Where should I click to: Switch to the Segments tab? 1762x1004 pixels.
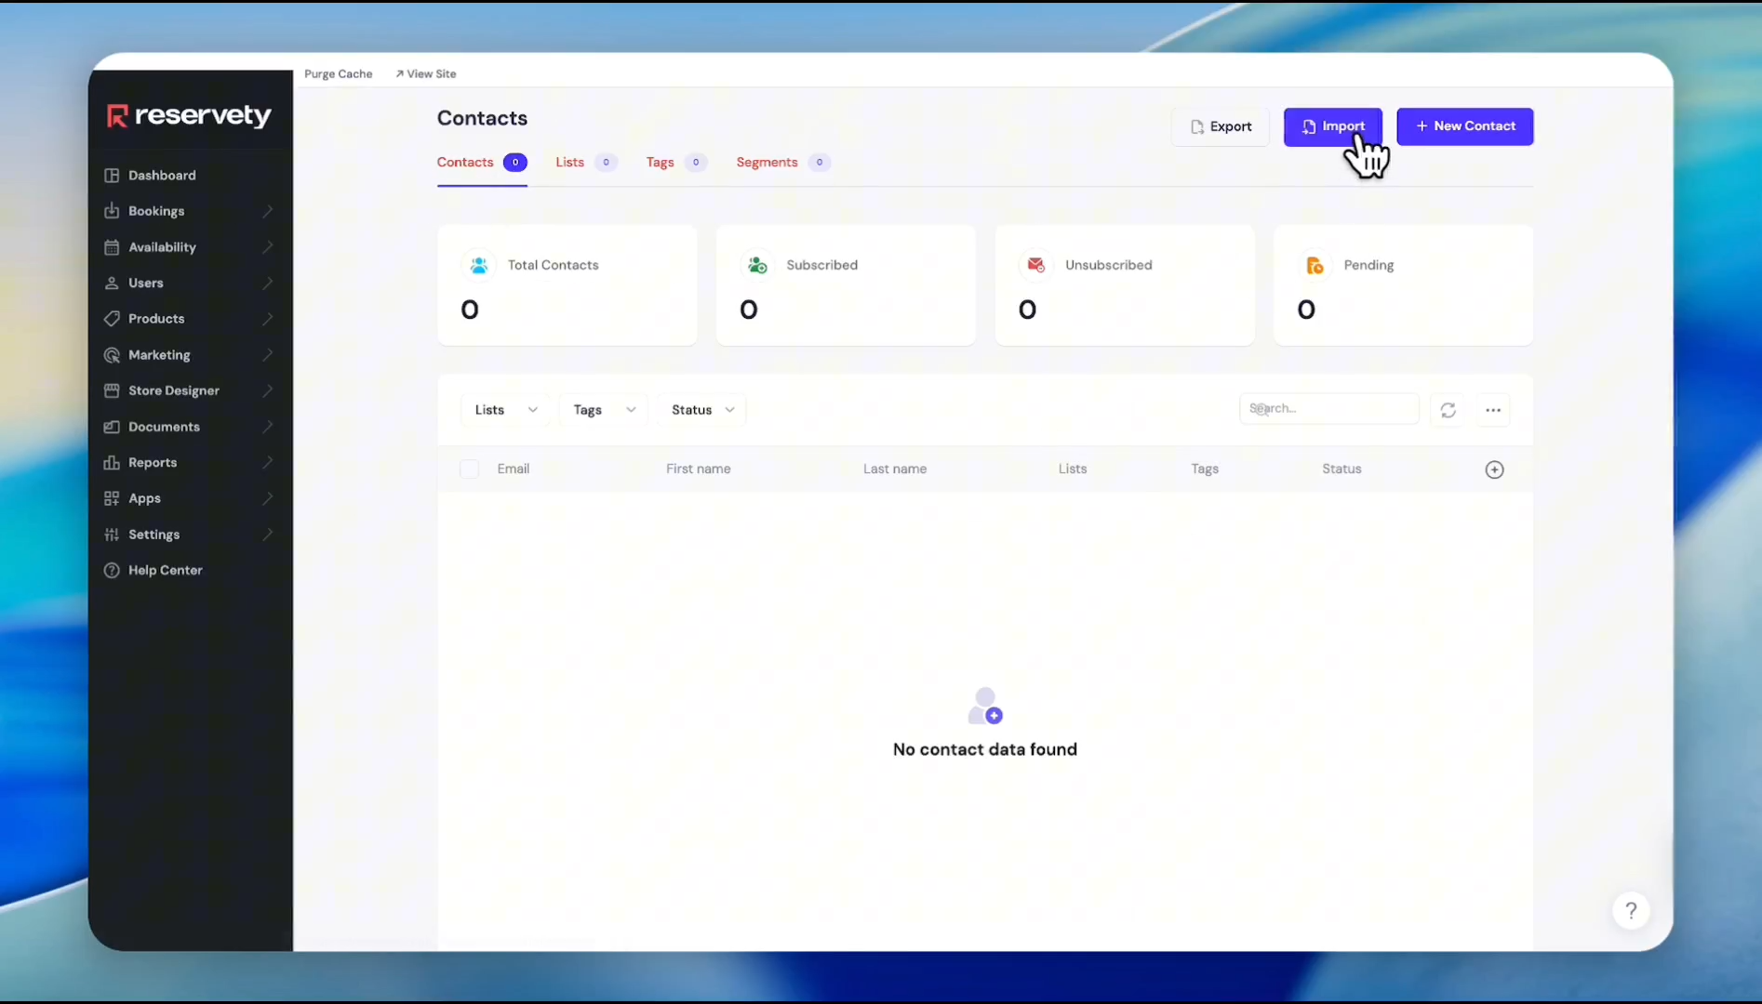tap(783, 163)
